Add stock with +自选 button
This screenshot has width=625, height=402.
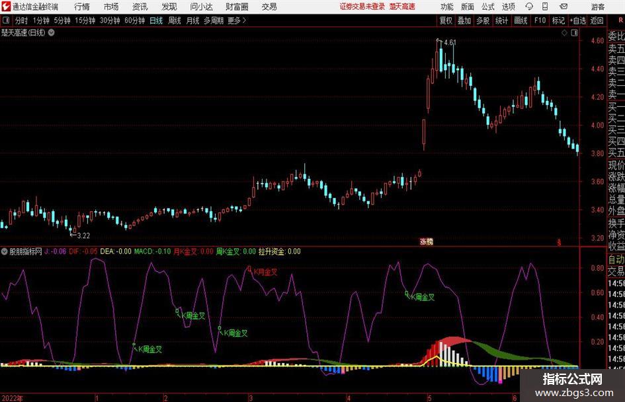[577, 20]
